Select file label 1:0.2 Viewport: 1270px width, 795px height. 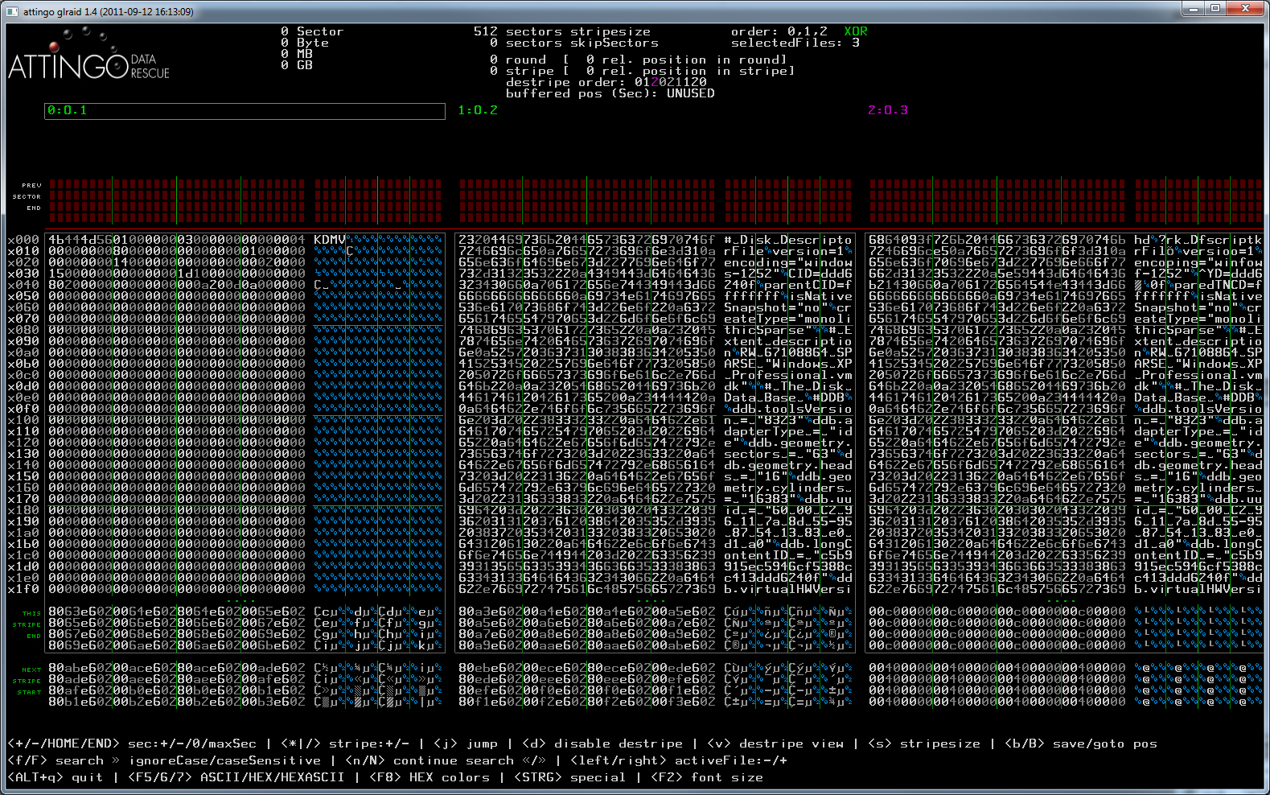(478, 110)
